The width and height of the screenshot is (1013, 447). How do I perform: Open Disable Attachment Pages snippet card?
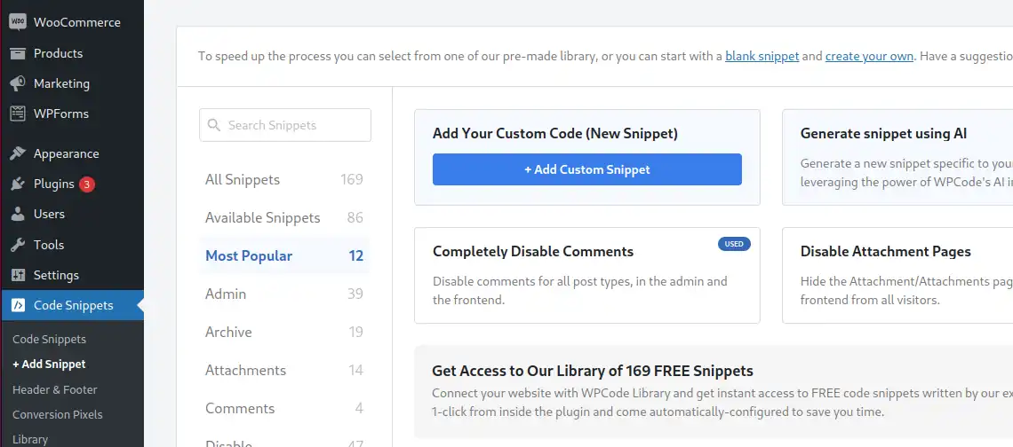[x=897, y=275]
